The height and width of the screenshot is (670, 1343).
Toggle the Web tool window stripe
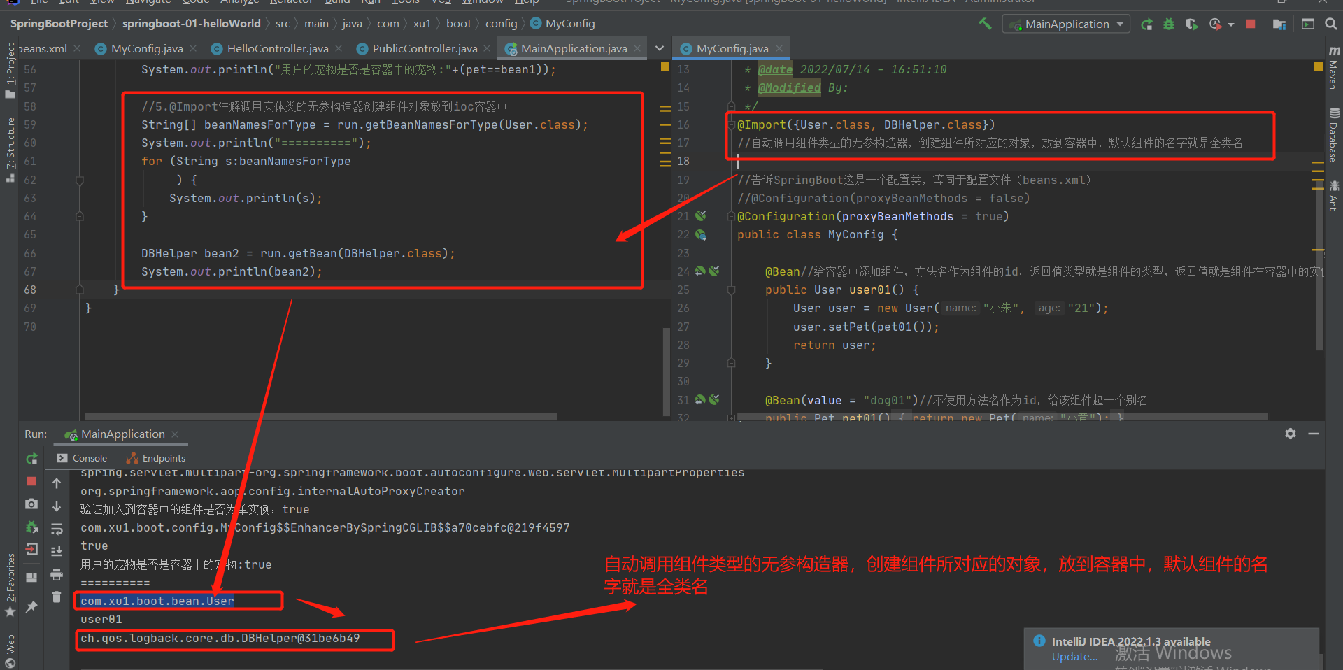10,651
